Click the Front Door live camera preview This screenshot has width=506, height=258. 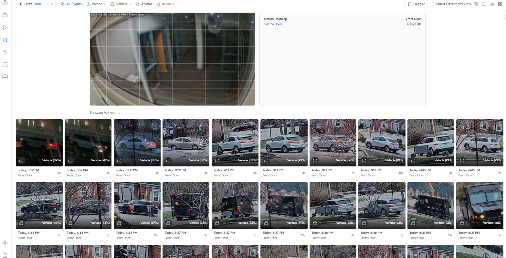click(173, 59)
